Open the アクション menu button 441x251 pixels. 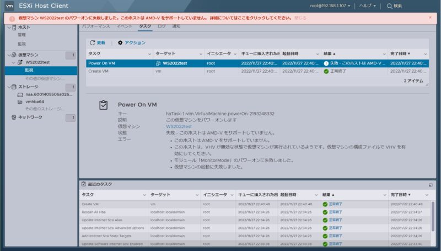click(132, 43)
